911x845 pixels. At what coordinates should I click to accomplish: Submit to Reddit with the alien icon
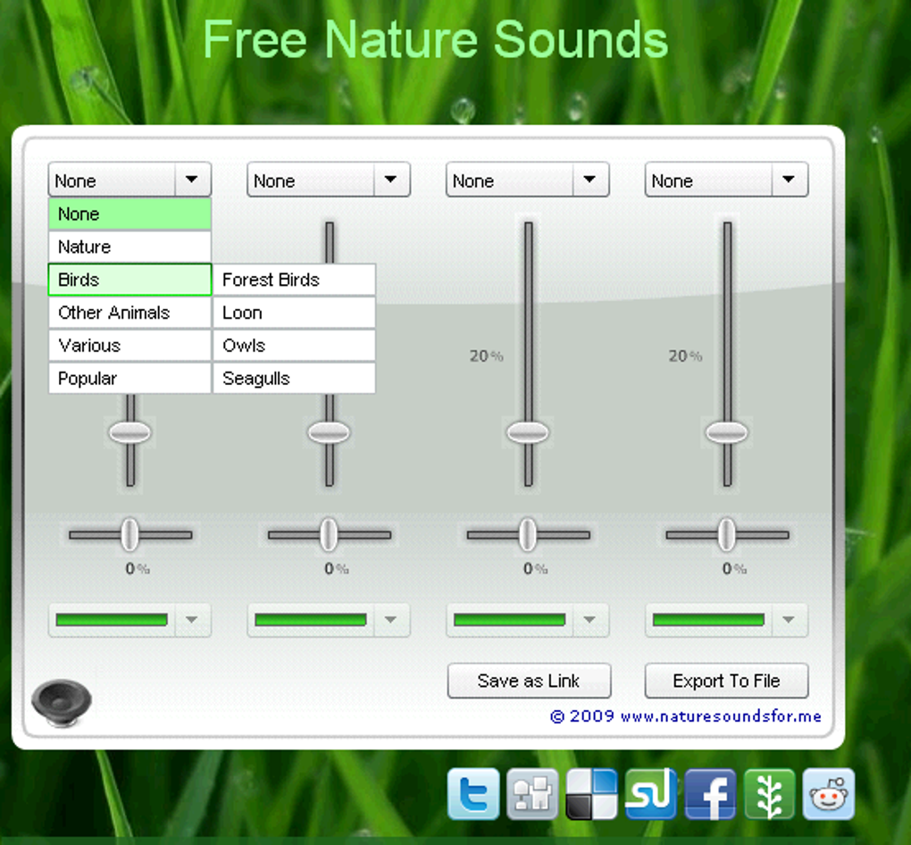point(828,793)
